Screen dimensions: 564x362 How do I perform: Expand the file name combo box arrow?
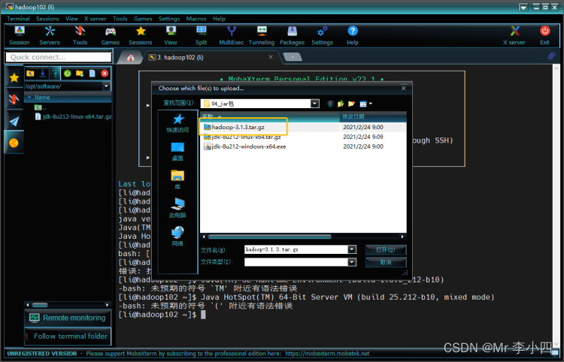point(352,249)
